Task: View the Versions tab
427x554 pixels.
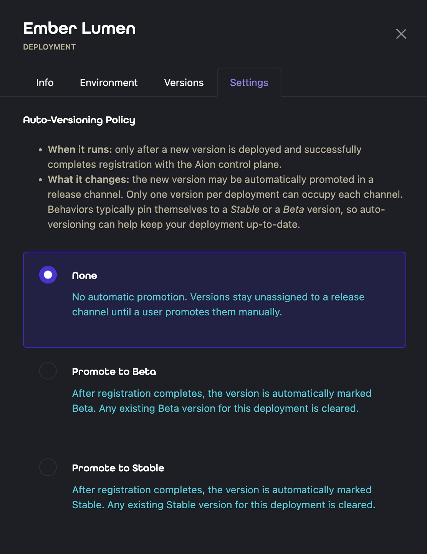Action: tap(184, 82)
